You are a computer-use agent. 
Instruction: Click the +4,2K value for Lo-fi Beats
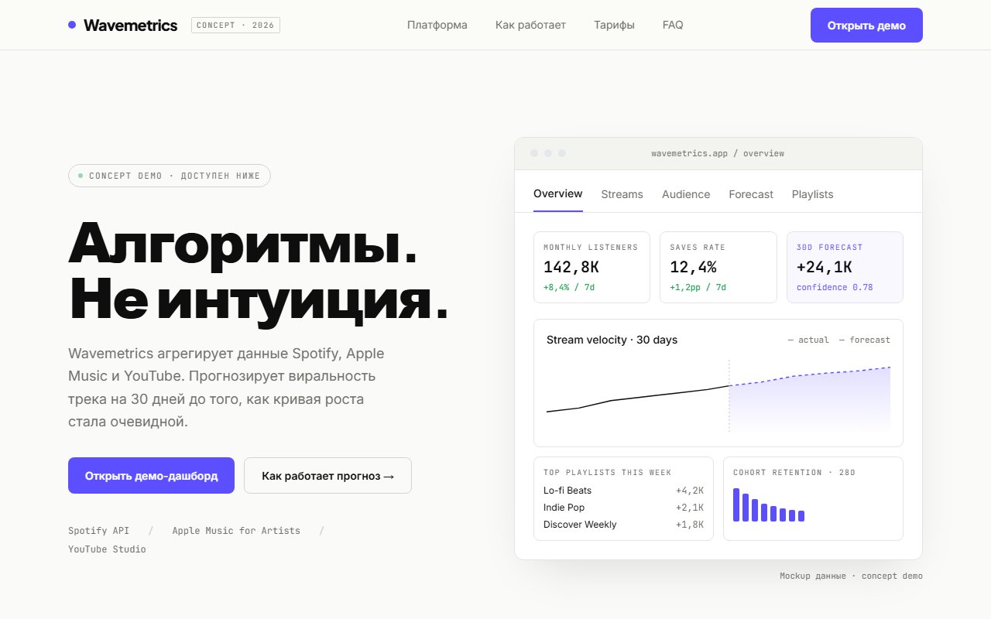tap(690, 491)
